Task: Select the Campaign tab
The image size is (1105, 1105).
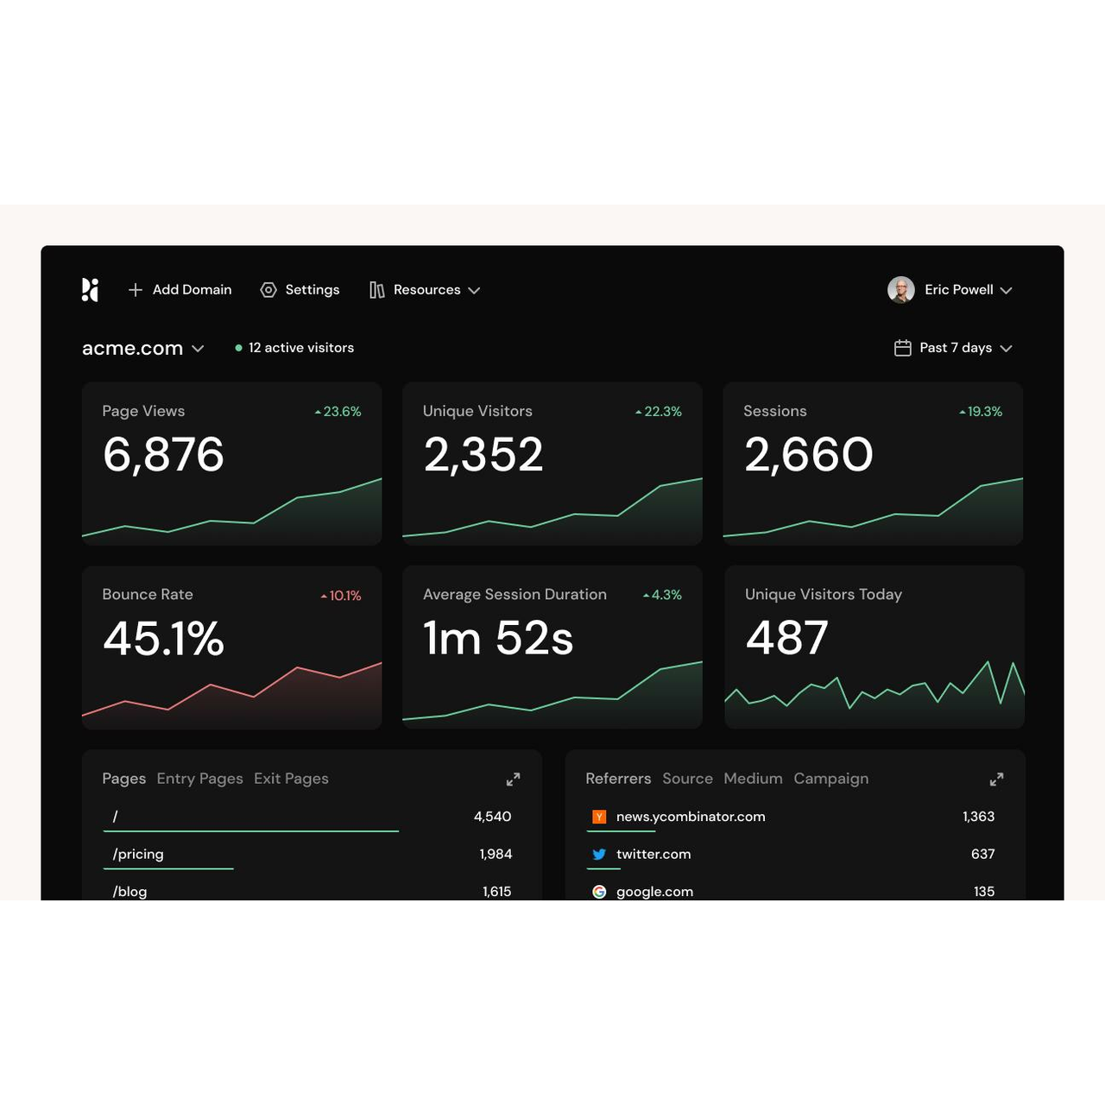Action: 830,779
